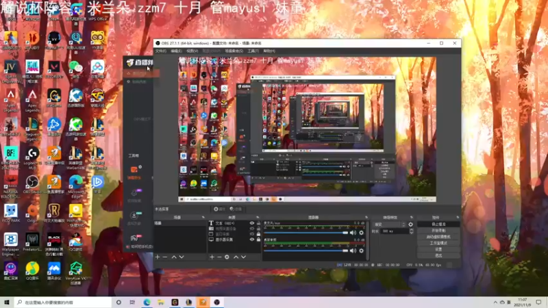The width and height of the screenshot is (548, 308).
Task: Pop out the 控件 Controls dock panel
Action: (x=458, y=217)
